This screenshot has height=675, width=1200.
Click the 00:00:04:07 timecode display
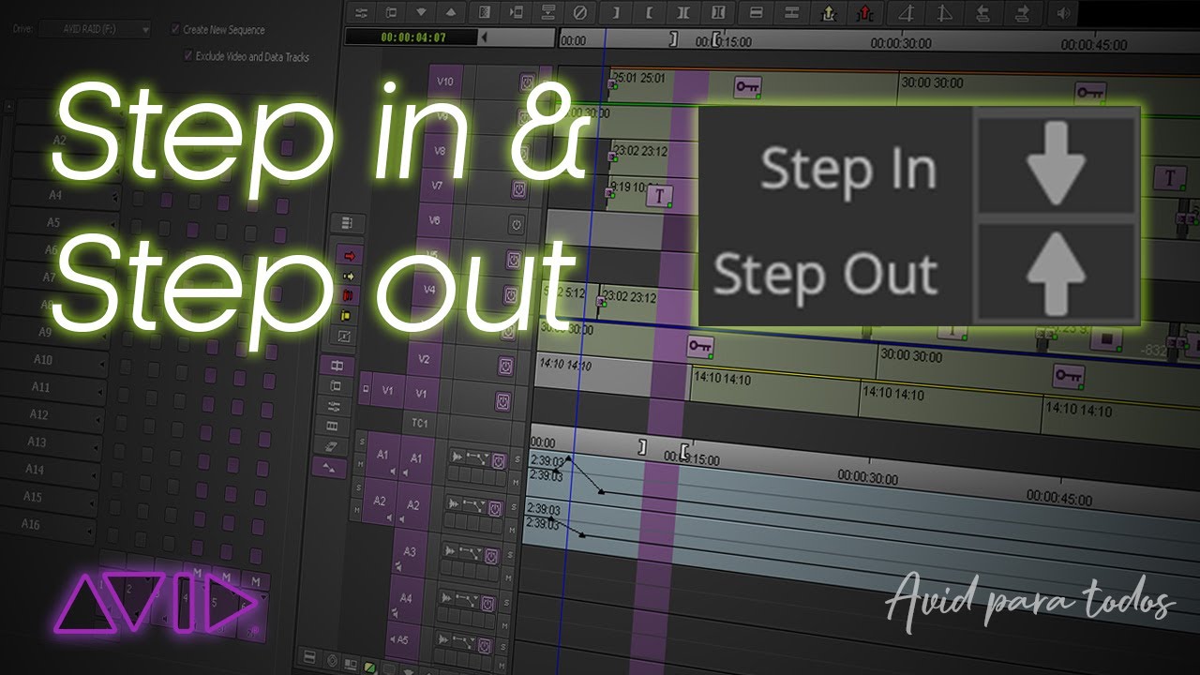[413, 37]
